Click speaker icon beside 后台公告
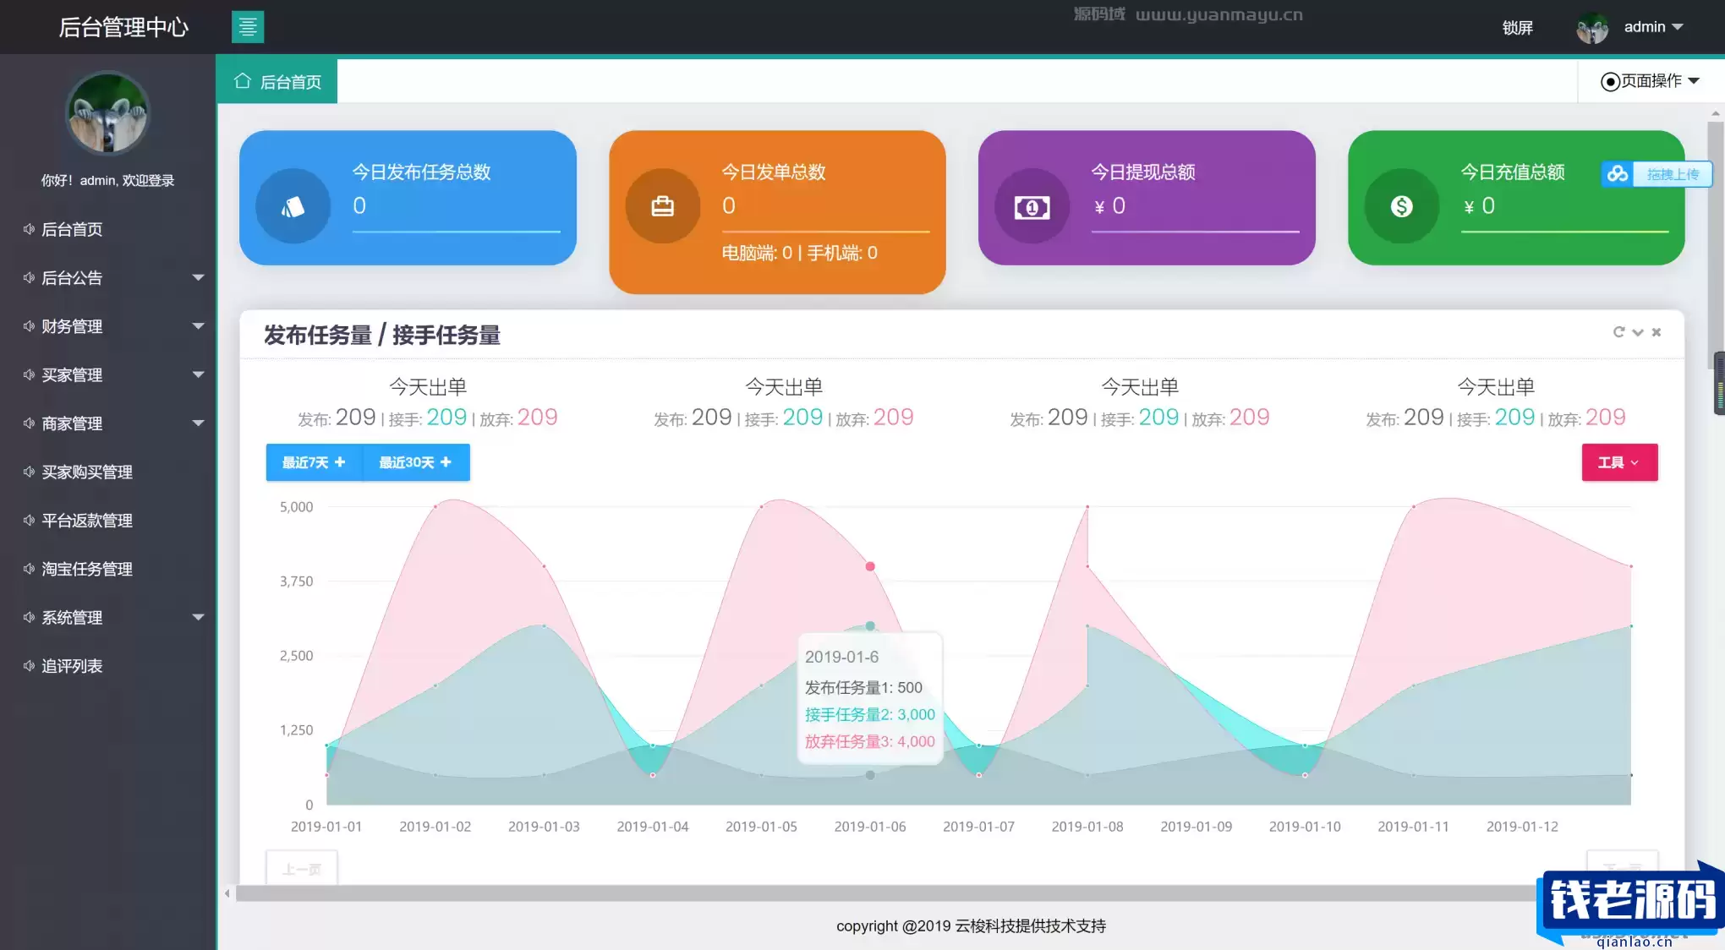The image size is (1725, 950). pyautogui.click(x=29, y=277)
